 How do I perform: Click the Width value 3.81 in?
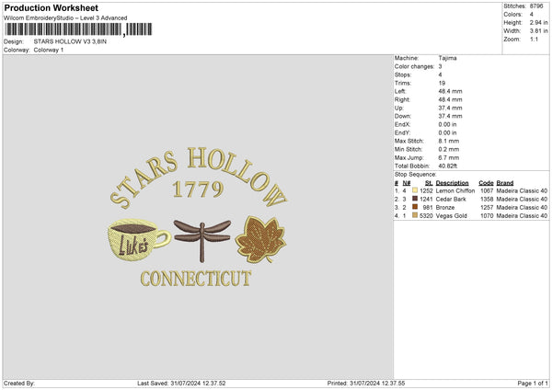pyautogui.click(x=538, y=31)
